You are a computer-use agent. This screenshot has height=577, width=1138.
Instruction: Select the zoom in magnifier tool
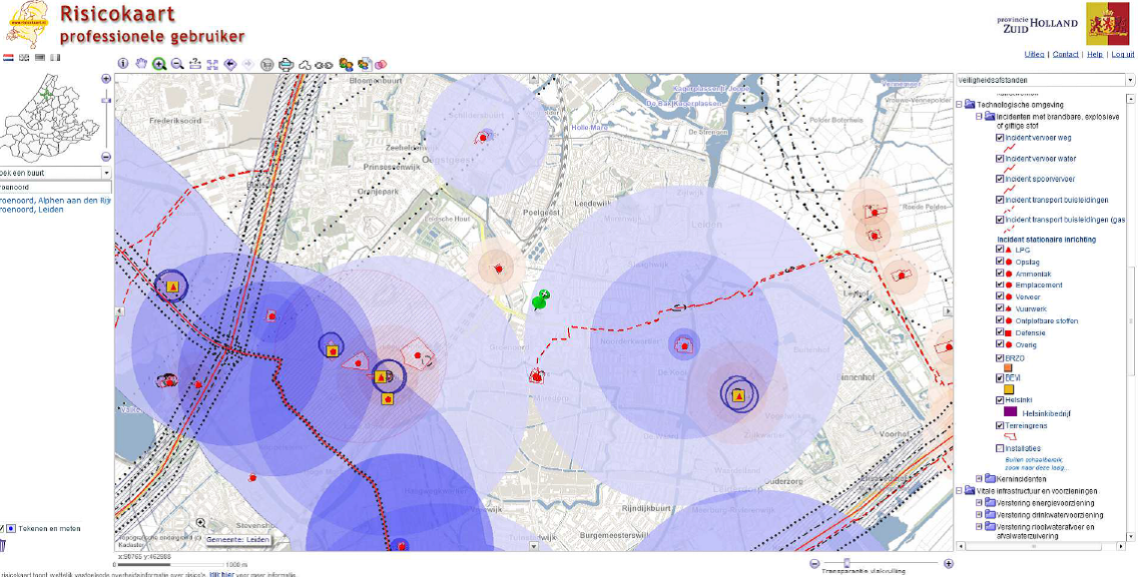point(159,64)
